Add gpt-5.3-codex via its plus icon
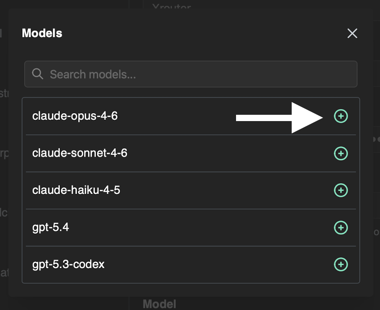Screen dimensions: 380x310 point(341,264)
